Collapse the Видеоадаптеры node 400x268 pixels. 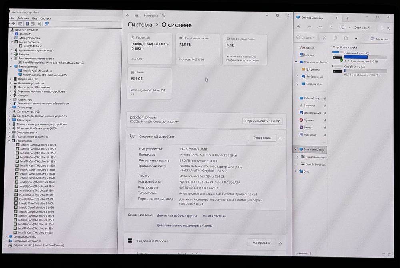11,66
